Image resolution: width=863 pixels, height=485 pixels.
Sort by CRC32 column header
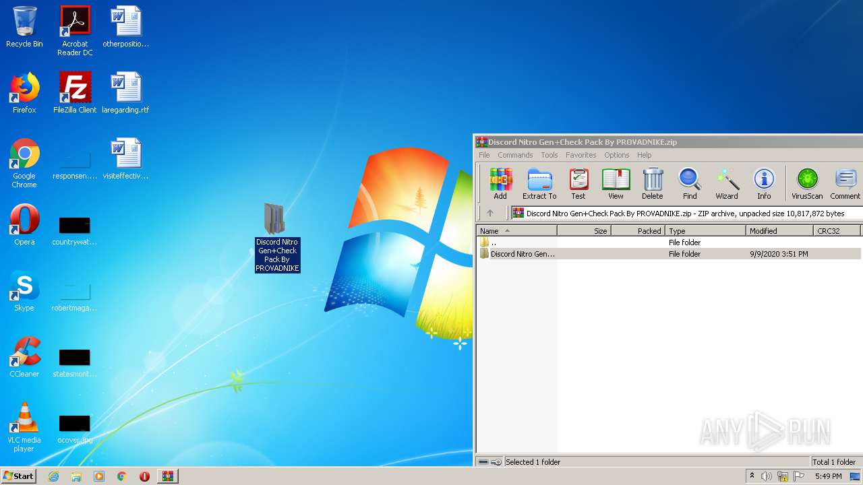pos(837,230)
